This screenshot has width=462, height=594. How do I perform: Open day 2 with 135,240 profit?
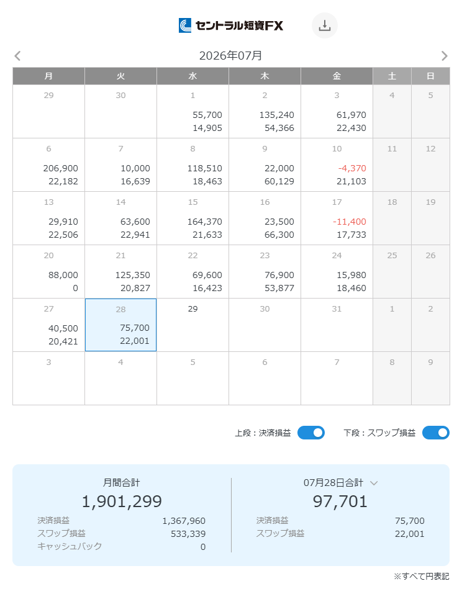(265, 111)
